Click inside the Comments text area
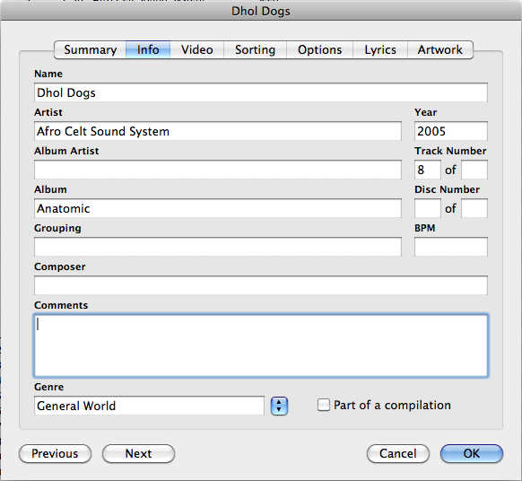Screen dimensions: 522x481 click(261, 345)
